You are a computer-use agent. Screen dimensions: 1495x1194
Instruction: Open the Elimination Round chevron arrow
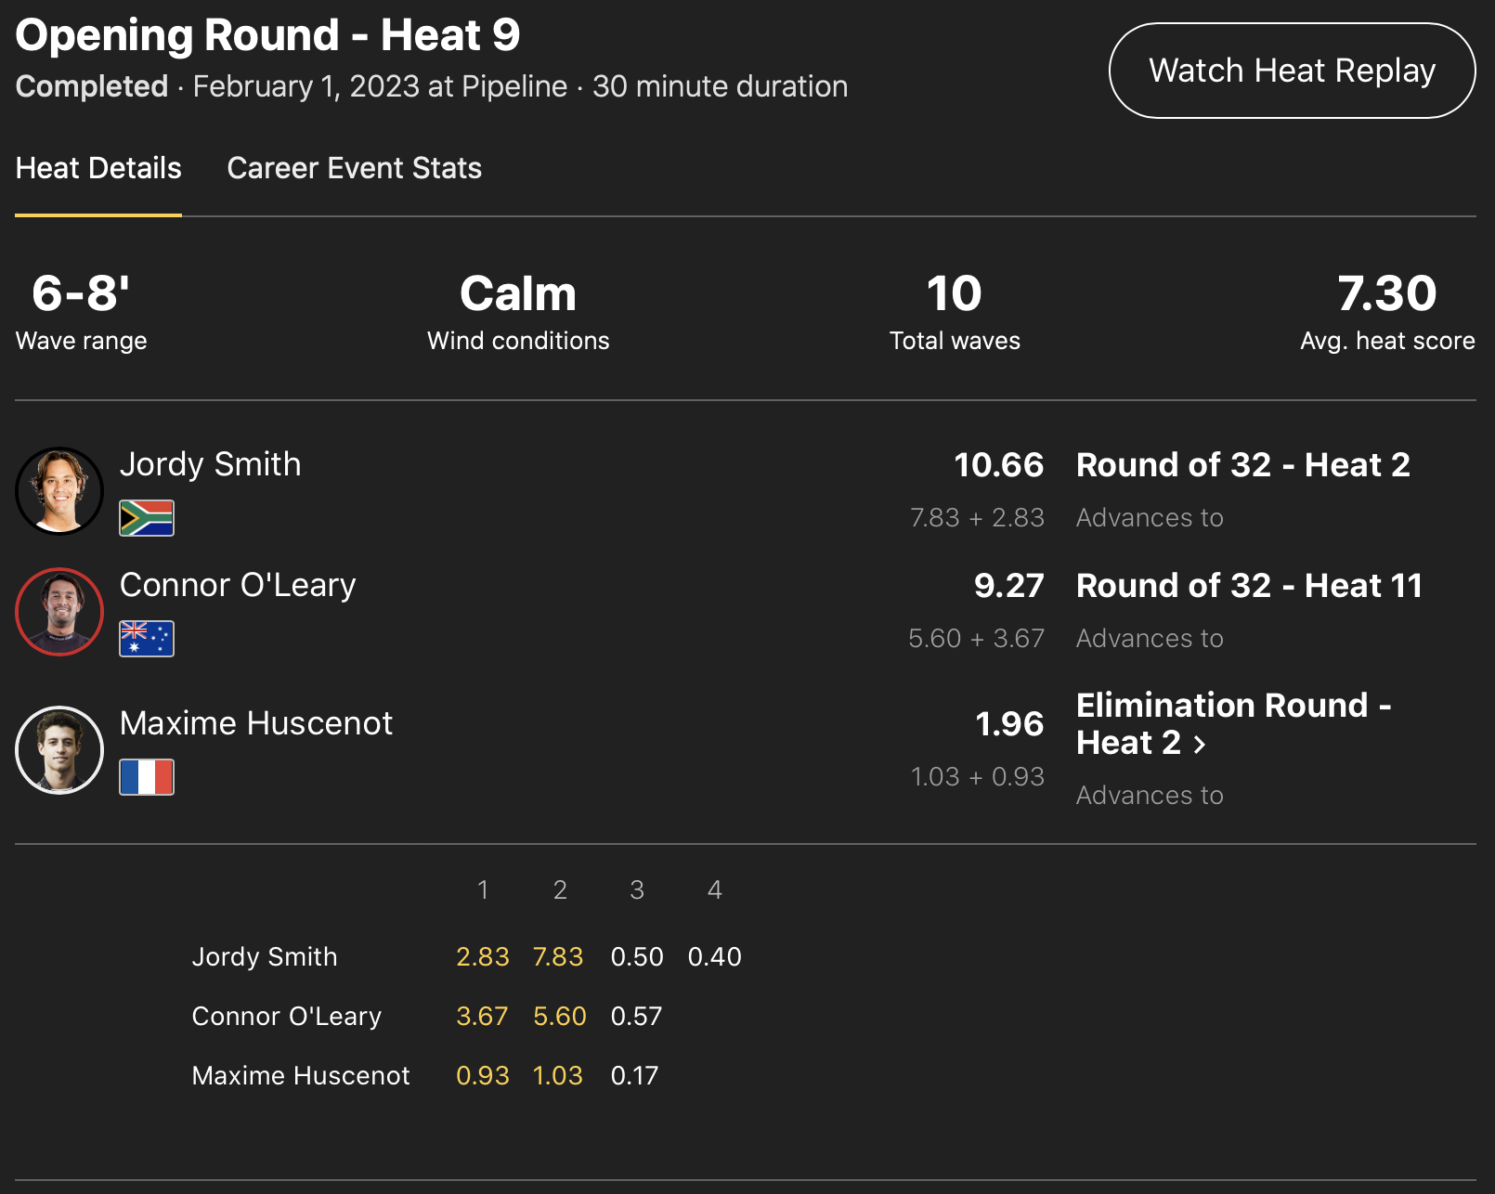[x=1200, y=745]
